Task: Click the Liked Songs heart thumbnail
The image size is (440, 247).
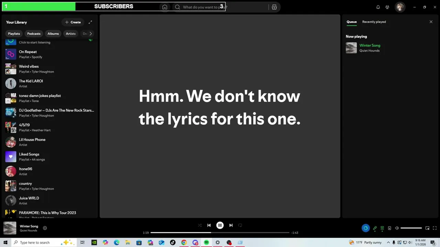Action: pyautogui.click(x=11, y=157)
